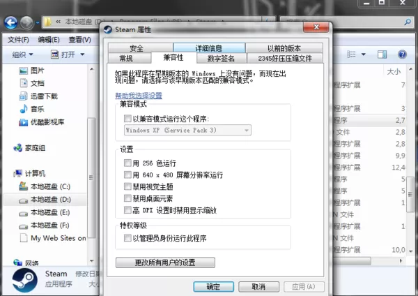Image resolution: width=418 pixels, height=296 pixels.
Task: Select 音乐 in the navigation pane
Action: tap(32, 109)
